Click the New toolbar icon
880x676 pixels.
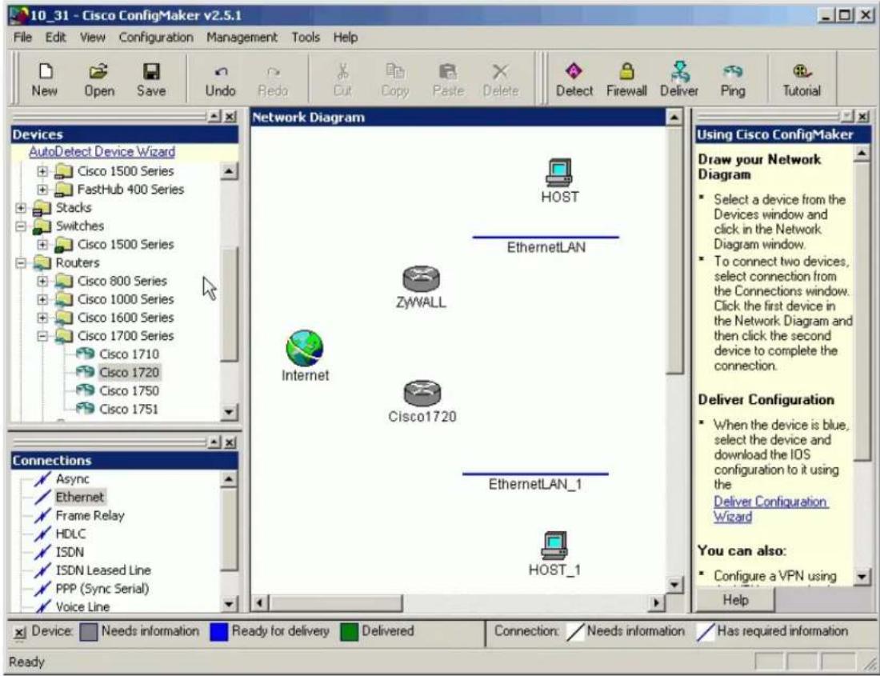(x=44, y=80)
